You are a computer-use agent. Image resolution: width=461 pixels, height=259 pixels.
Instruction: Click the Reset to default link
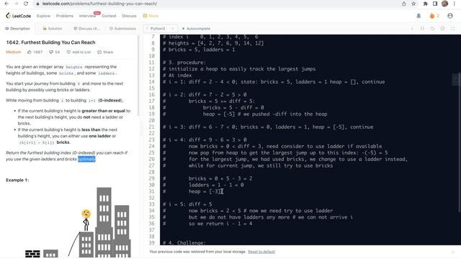pyautogui.click(x=261, y=252)
